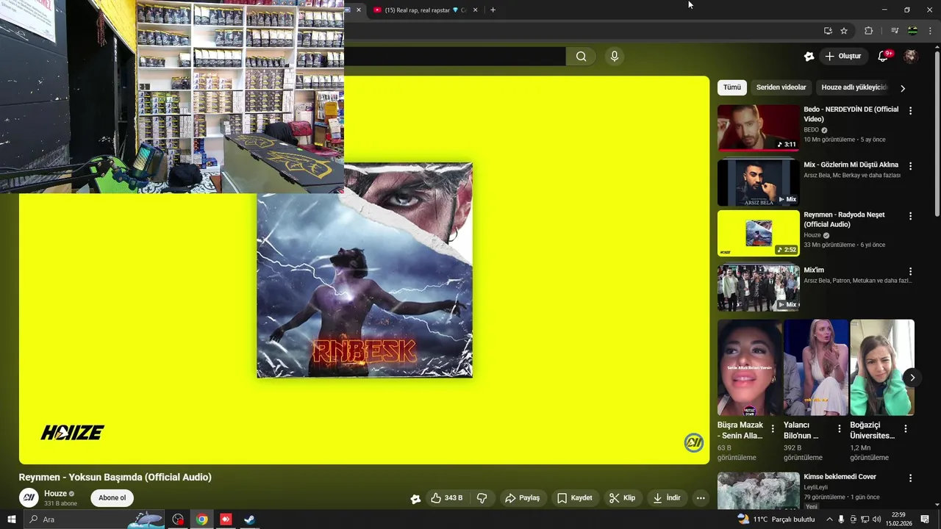The width and height of the screenshot is (941, 529).
Task: Open the Windows Start menu
Action: (x=12, y=519)
